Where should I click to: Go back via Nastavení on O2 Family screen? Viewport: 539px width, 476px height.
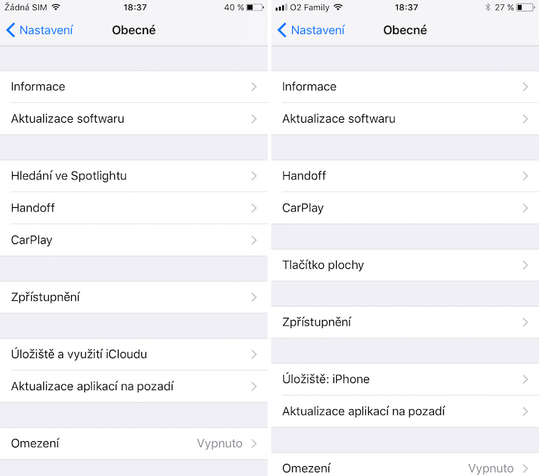click(318, 30)
